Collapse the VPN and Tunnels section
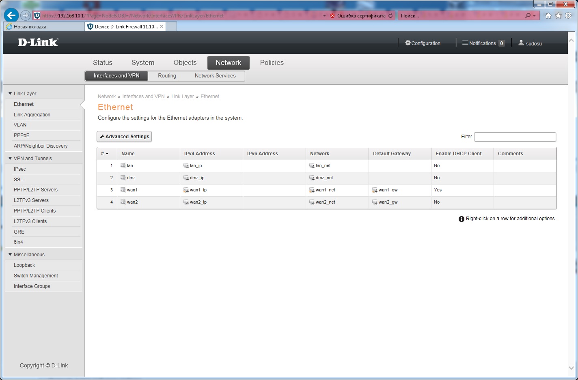 pyautogui.click(x=10, y=158)
